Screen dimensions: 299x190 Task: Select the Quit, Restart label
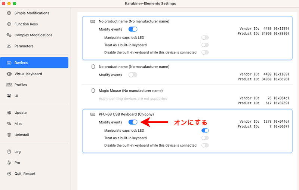pyautogui.click(x=25, y=174)
